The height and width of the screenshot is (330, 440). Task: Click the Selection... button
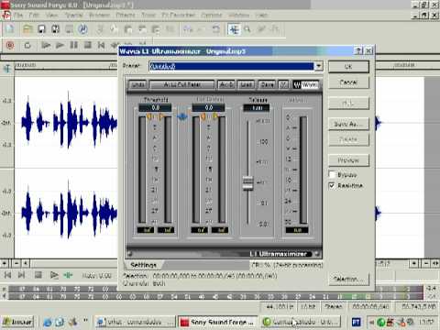(348, 279)
